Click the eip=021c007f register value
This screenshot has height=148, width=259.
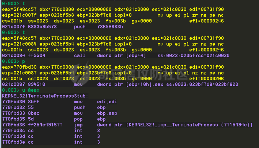(19, 15)
